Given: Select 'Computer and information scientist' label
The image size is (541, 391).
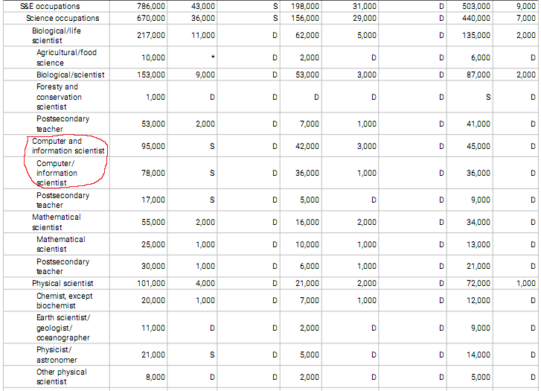Looking at the screenshot, I should (x=68, y=146).
